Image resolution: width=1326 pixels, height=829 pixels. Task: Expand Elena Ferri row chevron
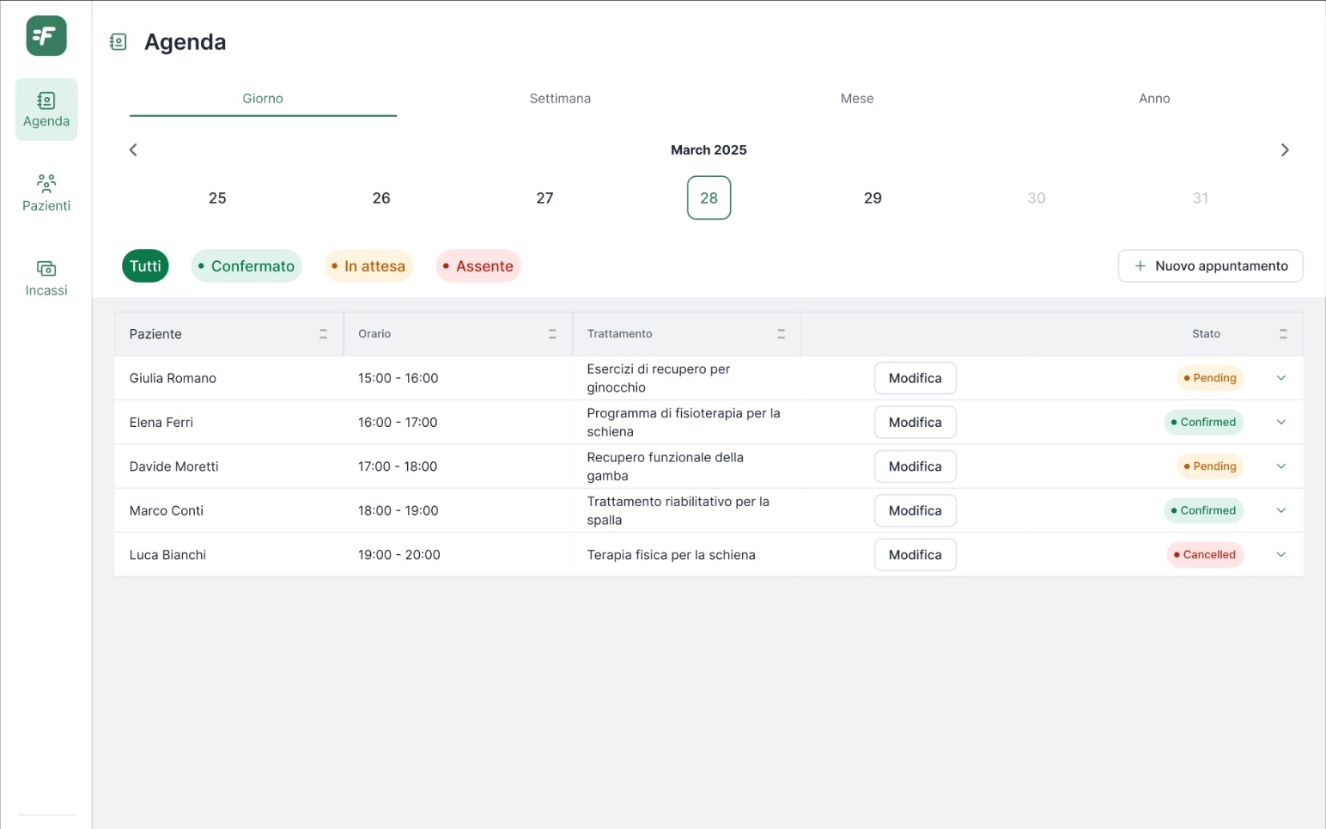1281,422
